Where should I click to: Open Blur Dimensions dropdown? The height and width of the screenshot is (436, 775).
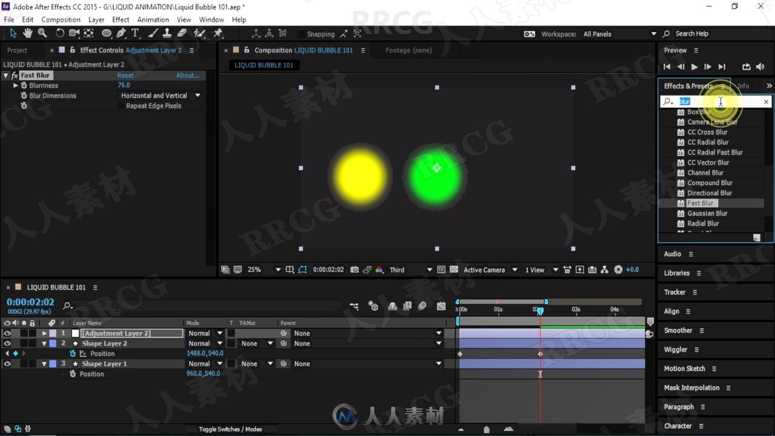click(x=160, y=96)
